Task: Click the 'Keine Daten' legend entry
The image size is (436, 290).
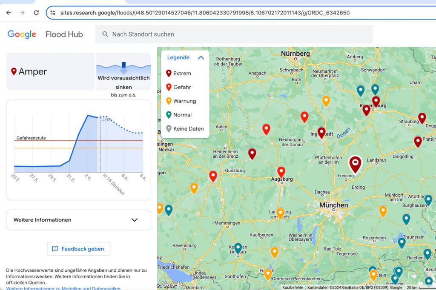Action: coord(185,128)
